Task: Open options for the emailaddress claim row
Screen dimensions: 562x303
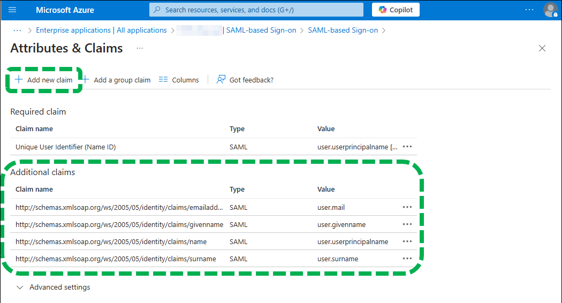Action: 407,207
